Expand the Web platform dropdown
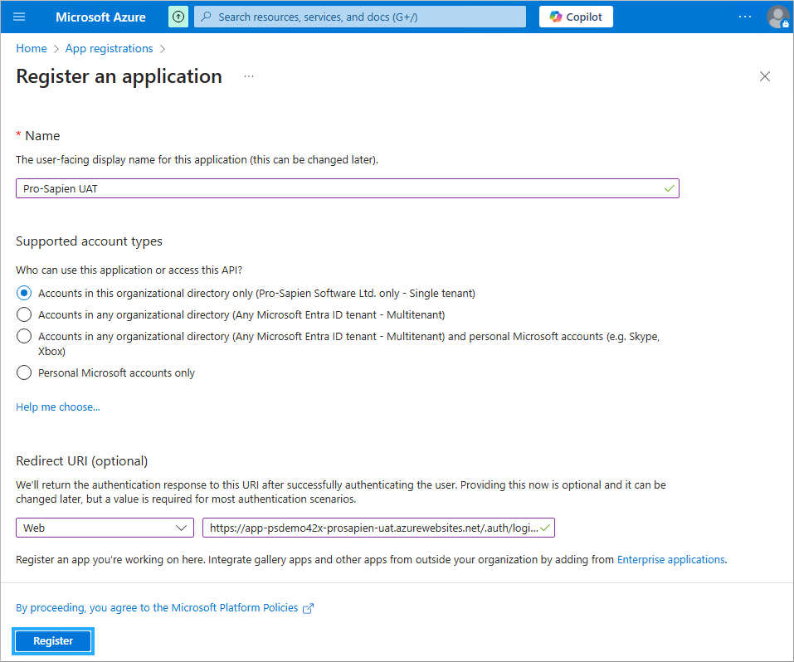 coord(105,528)
